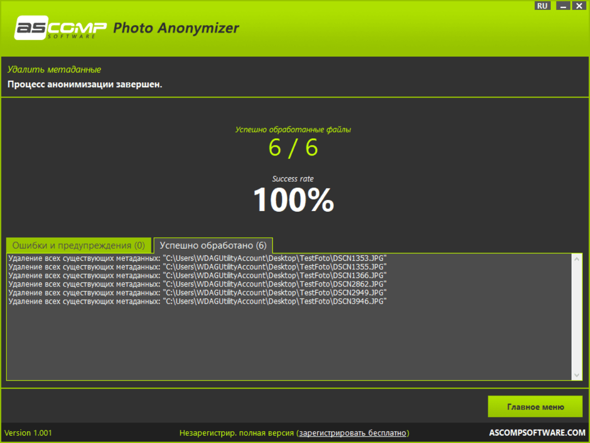590x443 pixels.
Task: Click the Photo Anonymizer title text
Action: tap(176, 28)
